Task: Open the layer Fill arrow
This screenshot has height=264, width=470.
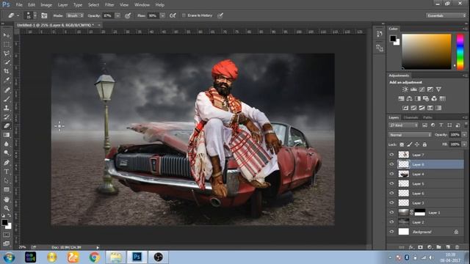Action: (x=464, y=144)
